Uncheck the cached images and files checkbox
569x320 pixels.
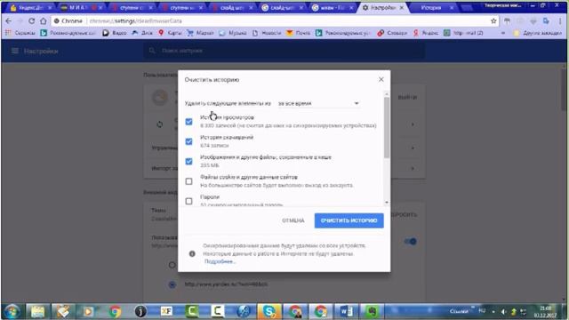(x=188, y=162)
